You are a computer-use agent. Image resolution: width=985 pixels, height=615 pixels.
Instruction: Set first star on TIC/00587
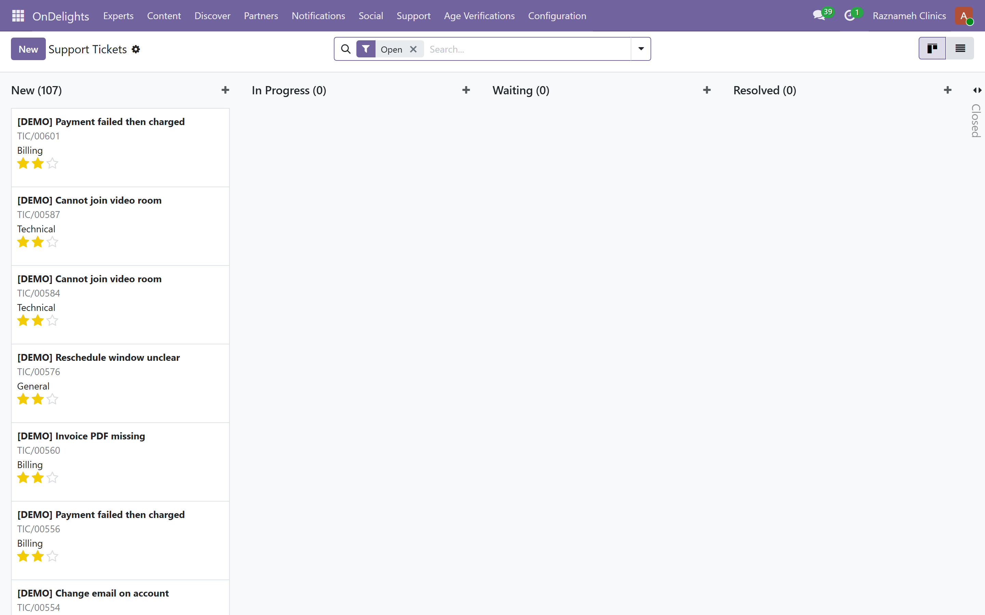tap(23, 242)
